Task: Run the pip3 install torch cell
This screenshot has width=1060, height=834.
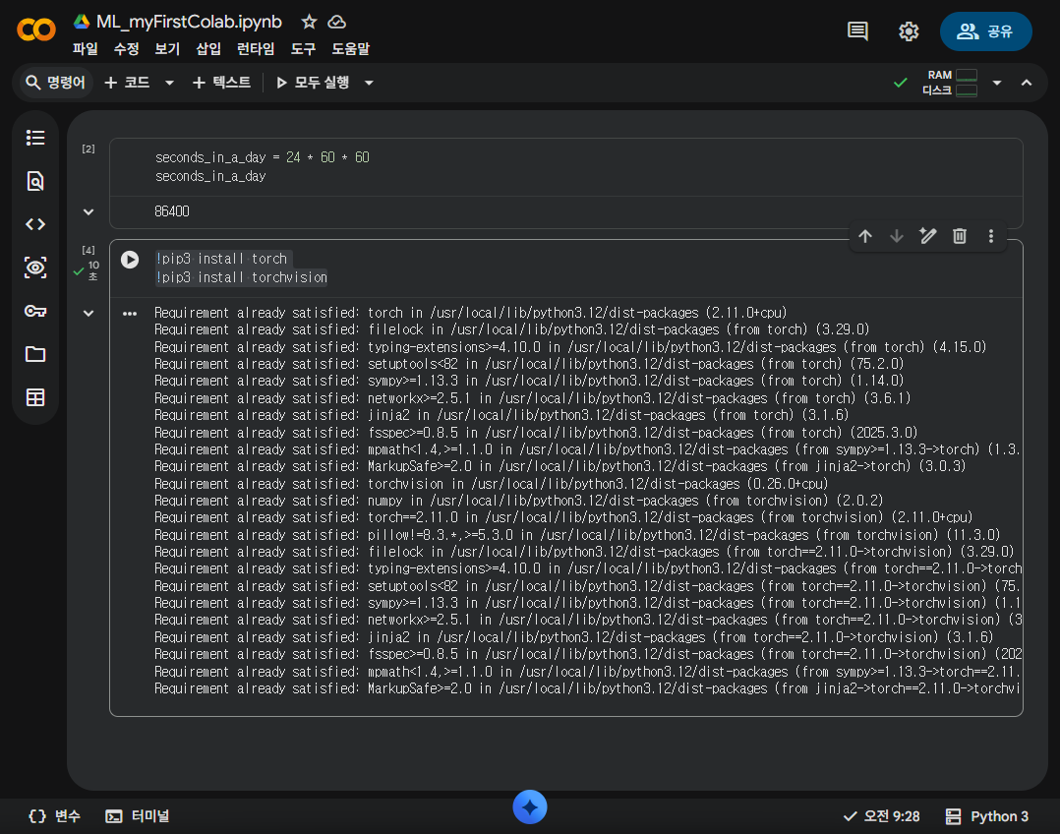Action: click(130, 260)
